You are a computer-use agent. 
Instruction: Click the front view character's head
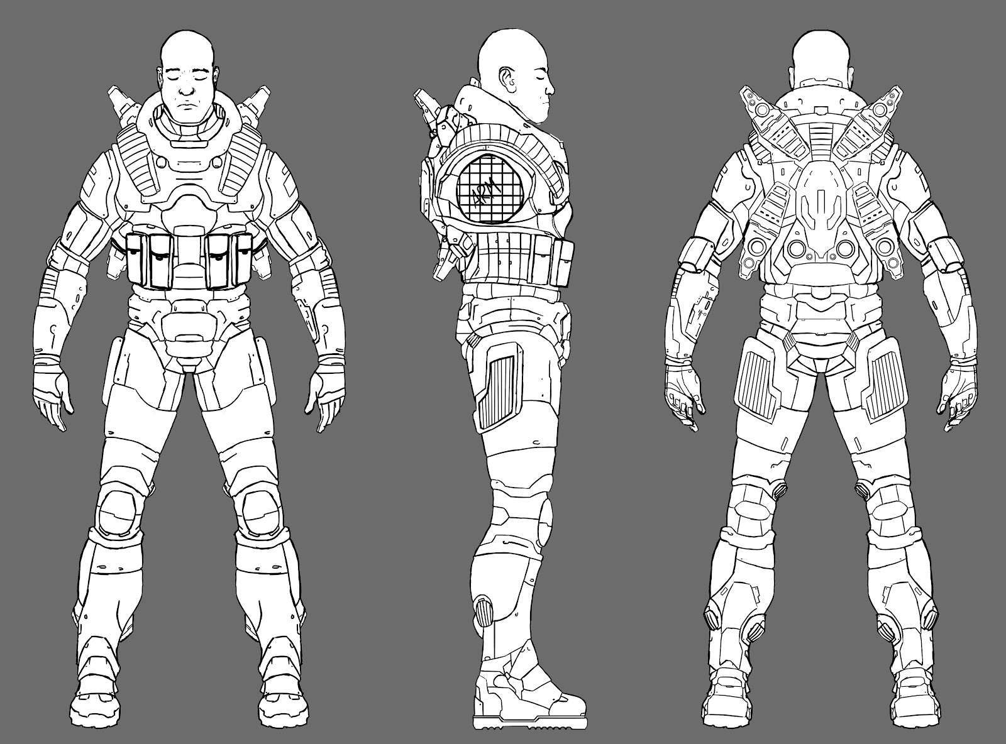tap(185, 63)
